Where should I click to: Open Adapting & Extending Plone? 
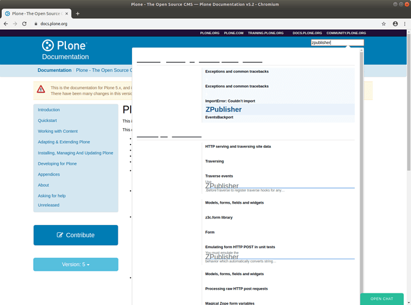tap(64, 142)
